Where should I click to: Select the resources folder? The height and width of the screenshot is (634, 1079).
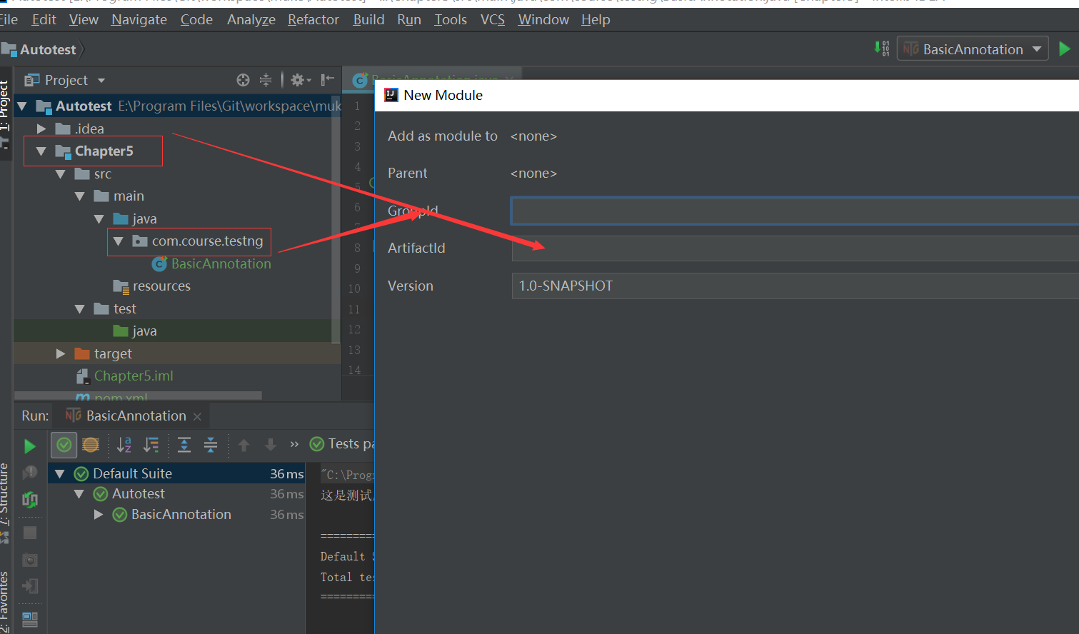[161, 286]
